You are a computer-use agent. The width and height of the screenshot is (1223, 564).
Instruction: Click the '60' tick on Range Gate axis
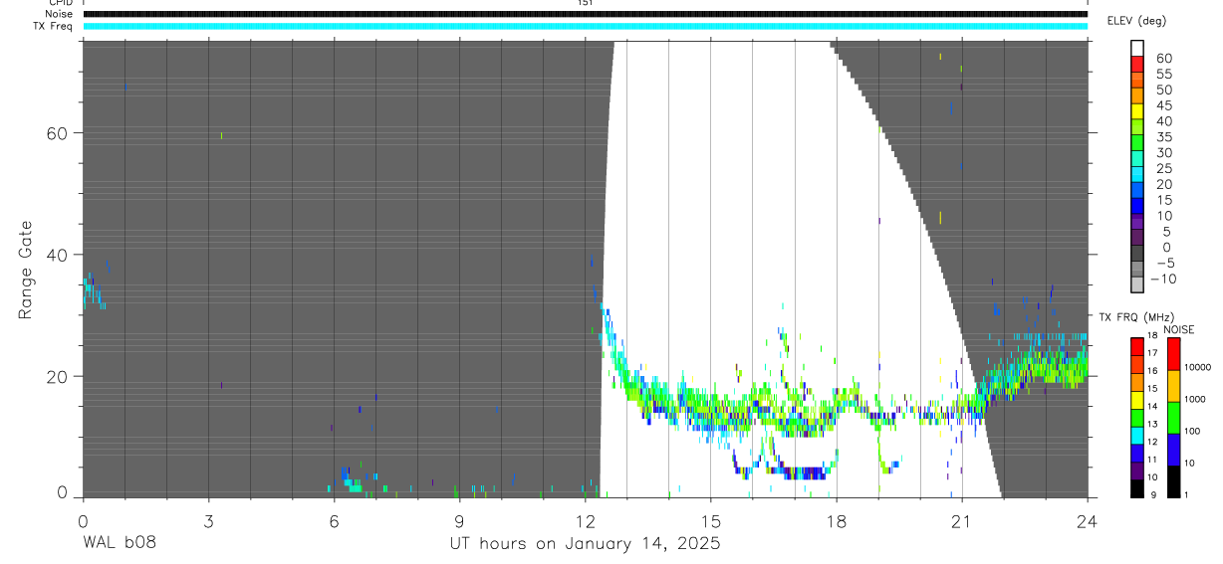[x=62, y=133]
